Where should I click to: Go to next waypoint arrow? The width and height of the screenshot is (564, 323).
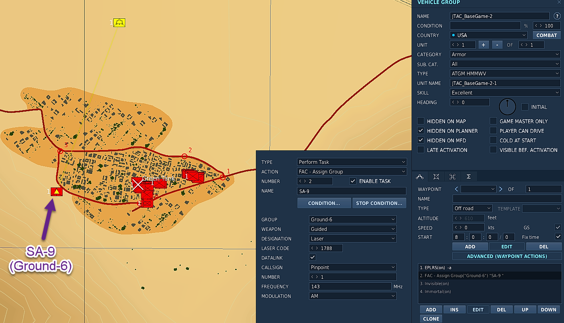coord(501,189)
